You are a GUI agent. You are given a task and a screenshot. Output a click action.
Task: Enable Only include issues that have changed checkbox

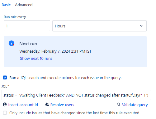point(5,113)
